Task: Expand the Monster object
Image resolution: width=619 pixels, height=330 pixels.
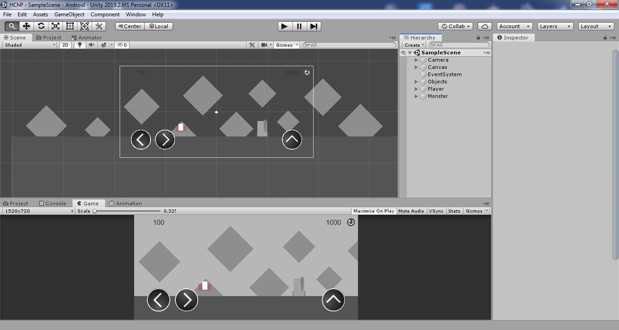Action: [x=416, y=96]
